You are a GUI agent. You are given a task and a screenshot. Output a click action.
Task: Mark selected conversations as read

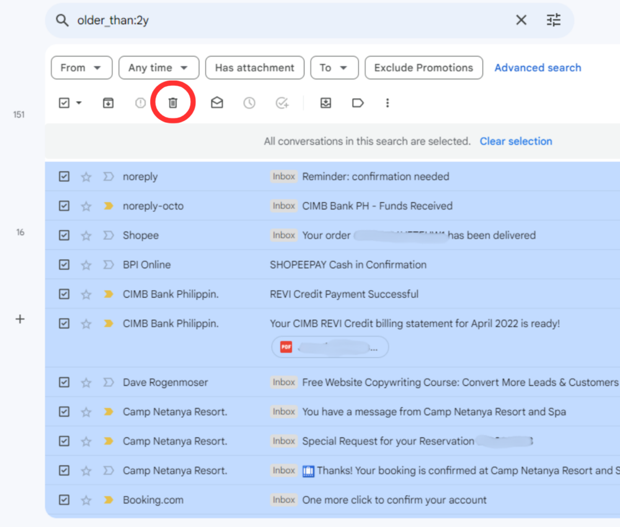217,103
